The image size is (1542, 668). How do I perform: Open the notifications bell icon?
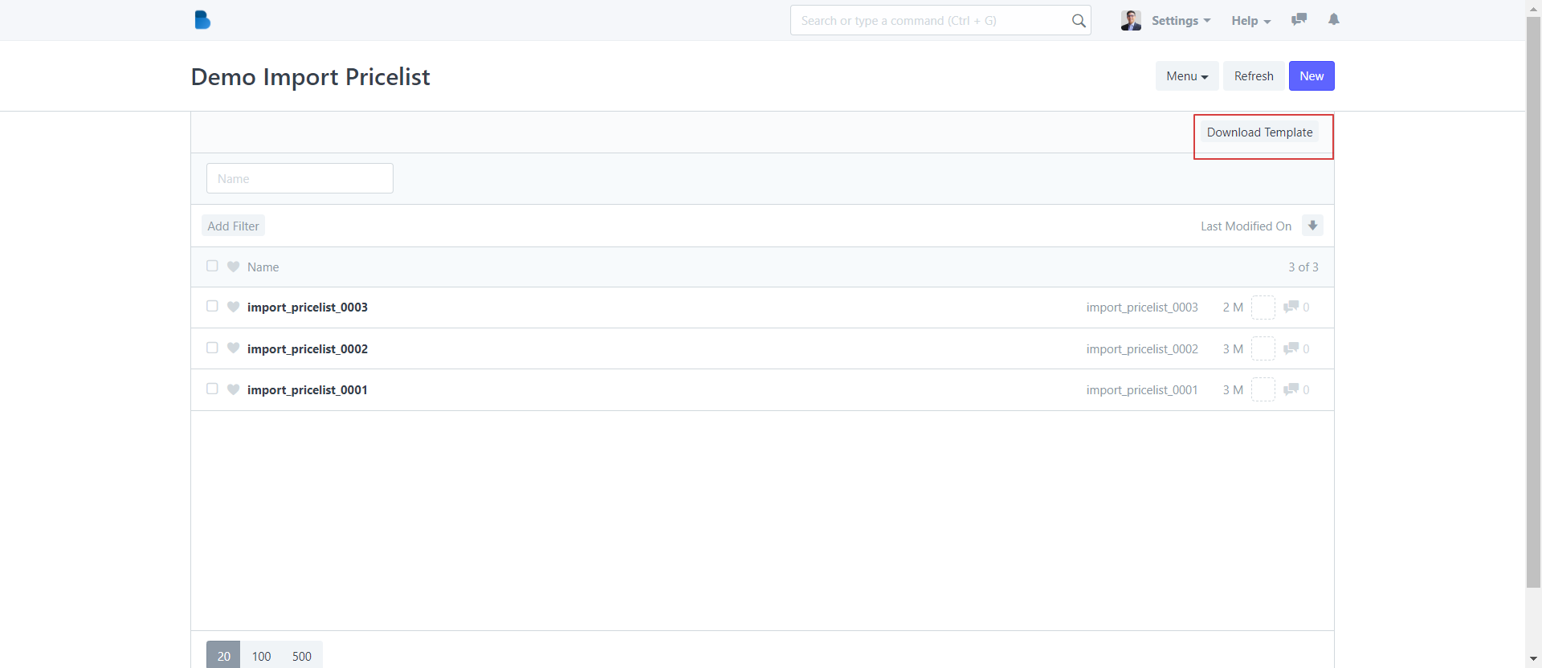point(1334,20)
